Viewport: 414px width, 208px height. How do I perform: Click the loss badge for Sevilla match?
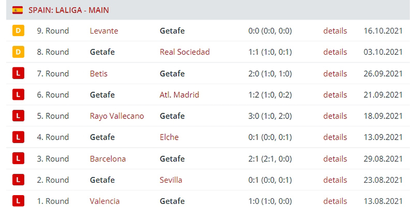18,180
